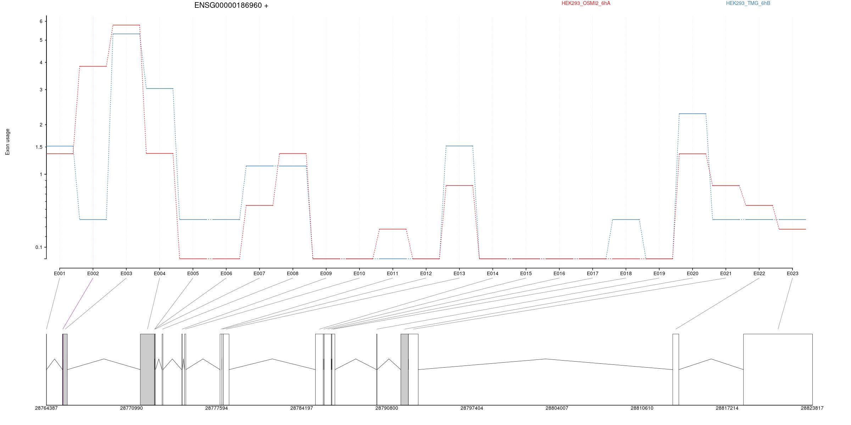Screen dimensions: 851x425
Task: Click genomic coordinate 28823817
Action: [812, 408]
